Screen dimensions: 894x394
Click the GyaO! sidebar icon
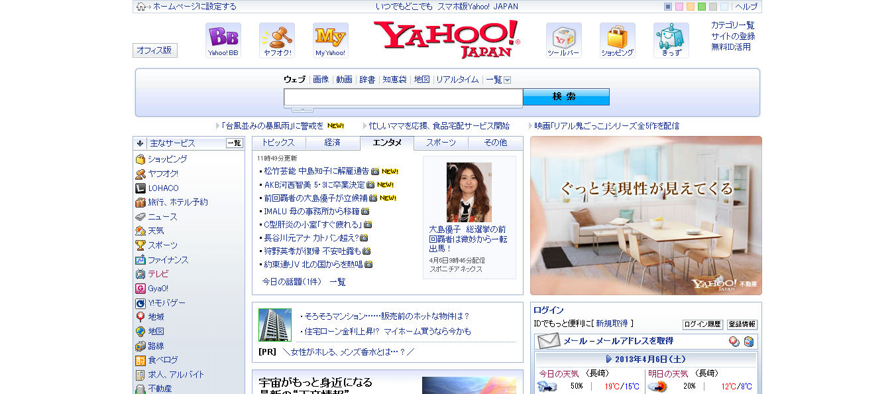[x=140, y=289]
